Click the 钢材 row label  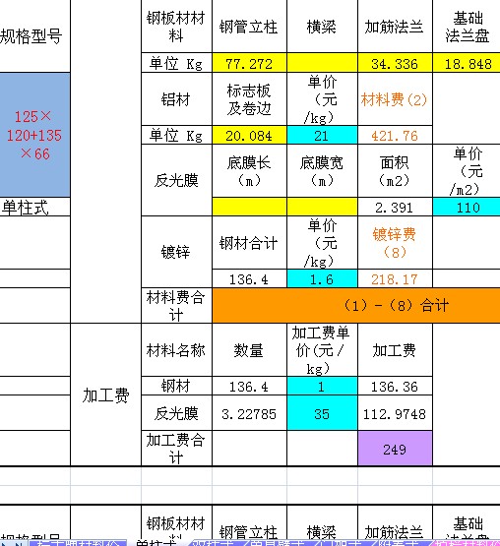point(176,386)
